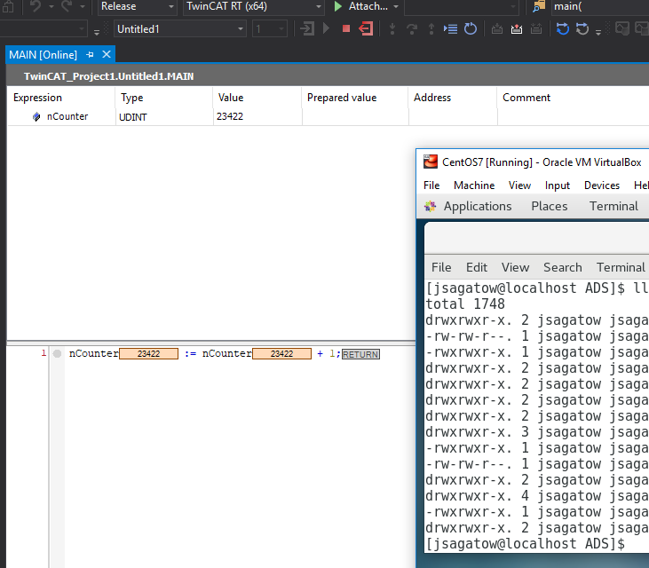Click the "total 1748" line in the terminal
Viewport: 649px width, 568px height.
click(x=465, y=304)
